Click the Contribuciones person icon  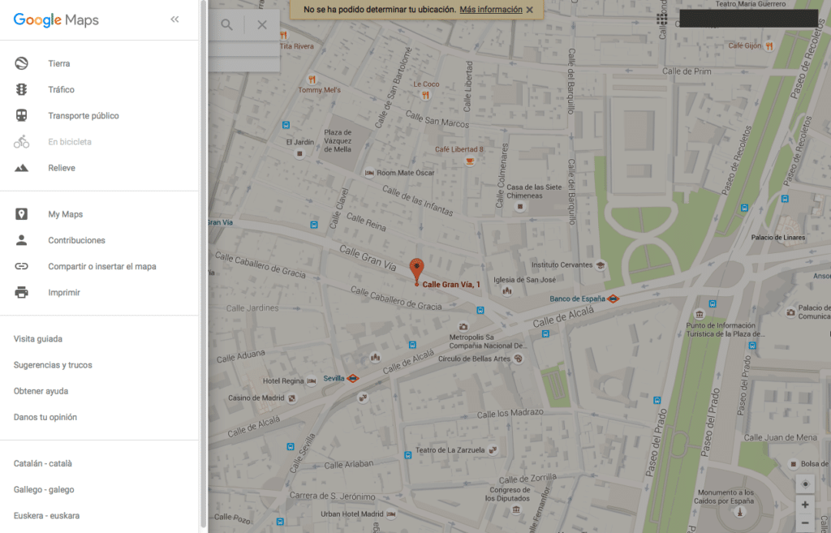click(x=20, y=239)
